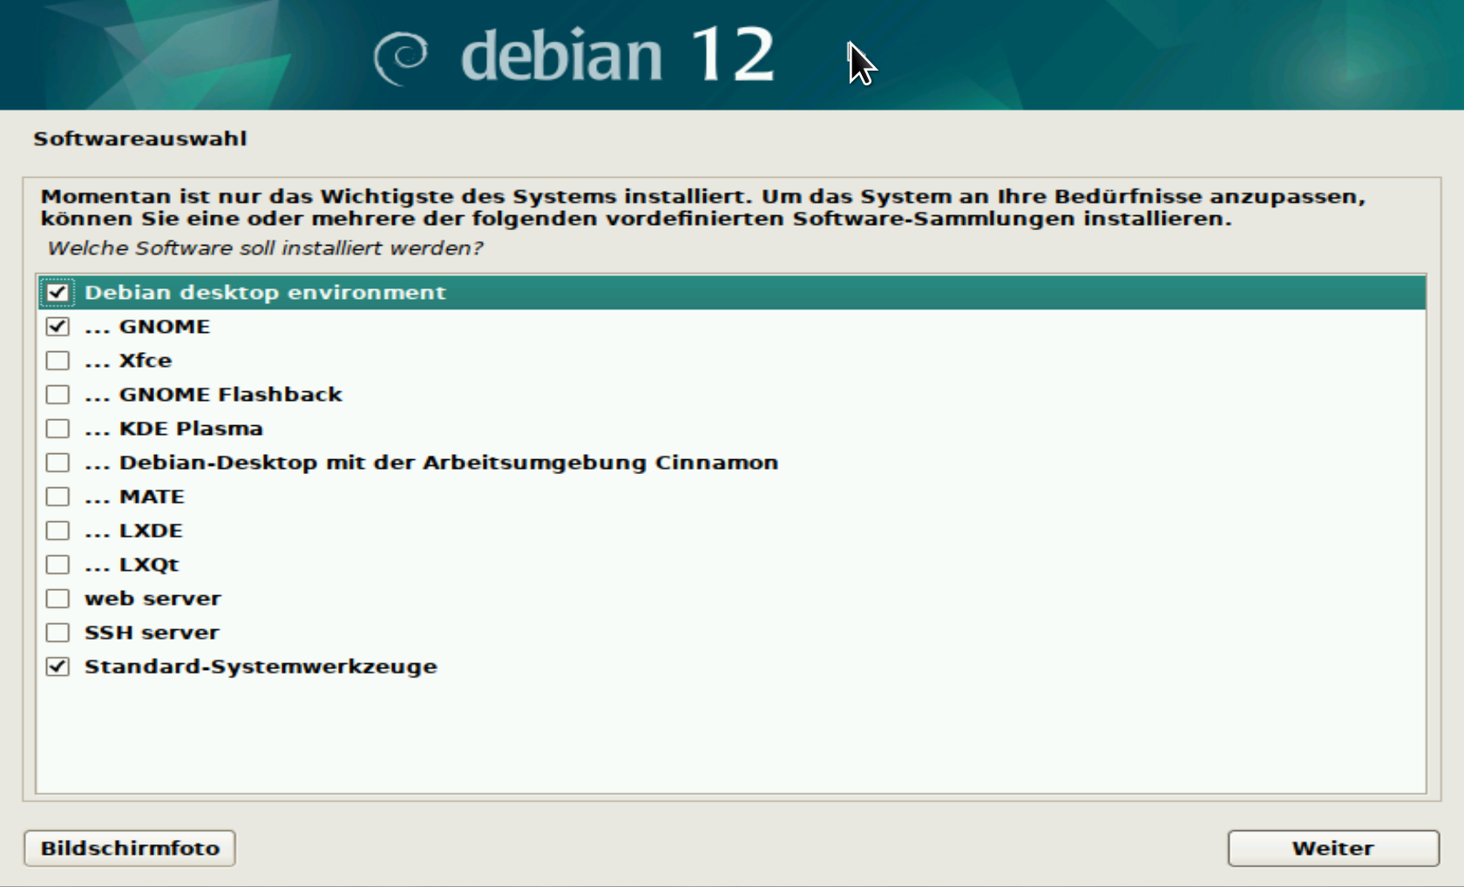Select "Debian-Desktop mit der Arbeitsumgebung Cinnamon" text
The height and width of the screenshot is (887, 1464).
click(x=449, y=463)
